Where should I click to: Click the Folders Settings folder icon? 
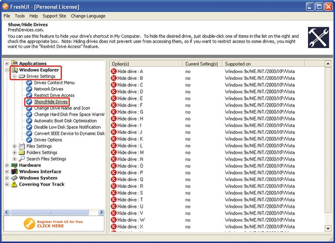click(22, 152)
